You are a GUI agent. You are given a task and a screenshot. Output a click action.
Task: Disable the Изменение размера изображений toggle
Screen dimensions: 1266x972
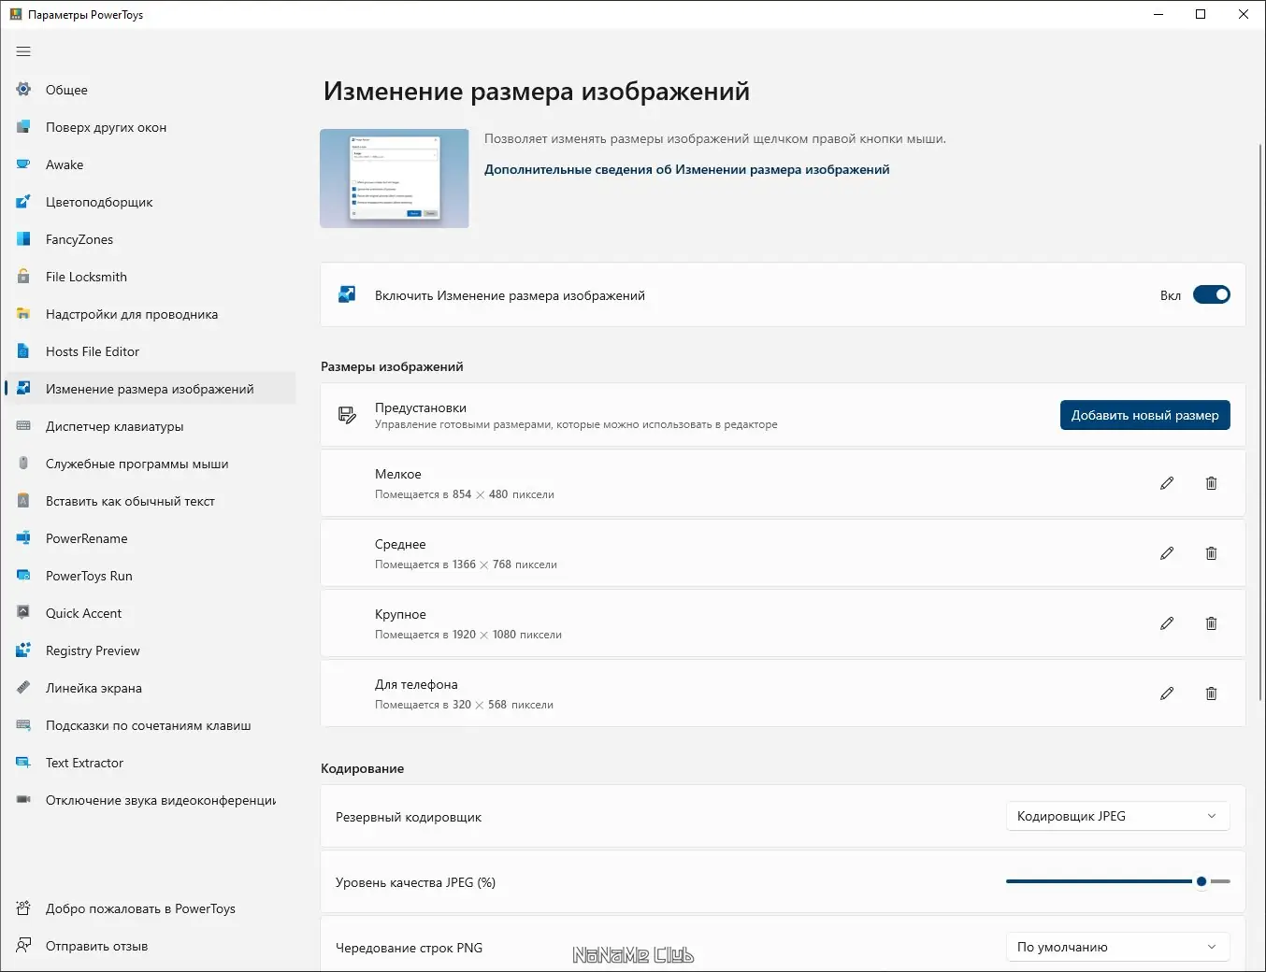point(1211,295)
